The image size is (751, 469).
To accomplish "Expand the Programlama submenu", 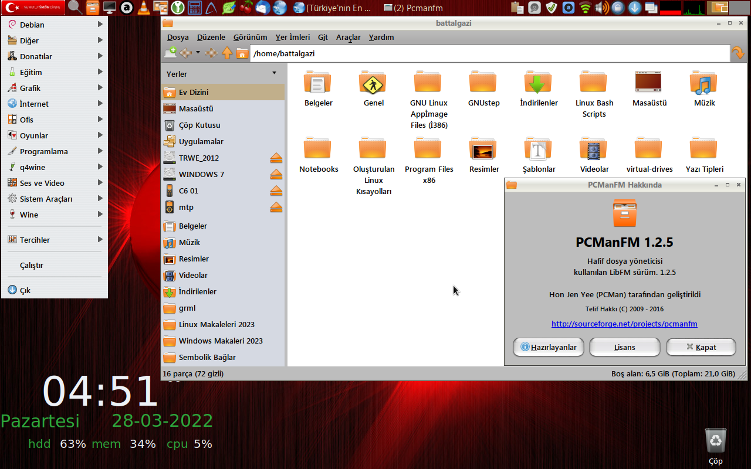I will click(x=55, y=151).
